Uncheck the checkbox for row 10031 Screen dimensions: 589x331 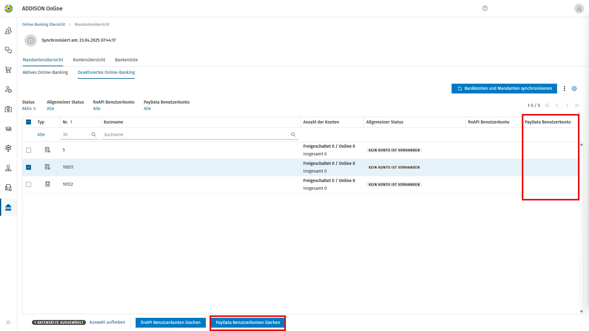click(x=29, y=167)
